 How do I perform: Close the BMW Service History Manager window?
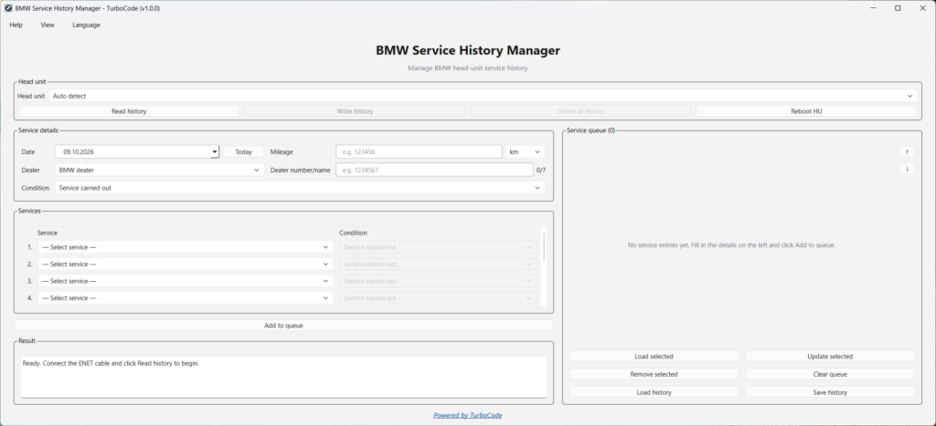point(922,8)
